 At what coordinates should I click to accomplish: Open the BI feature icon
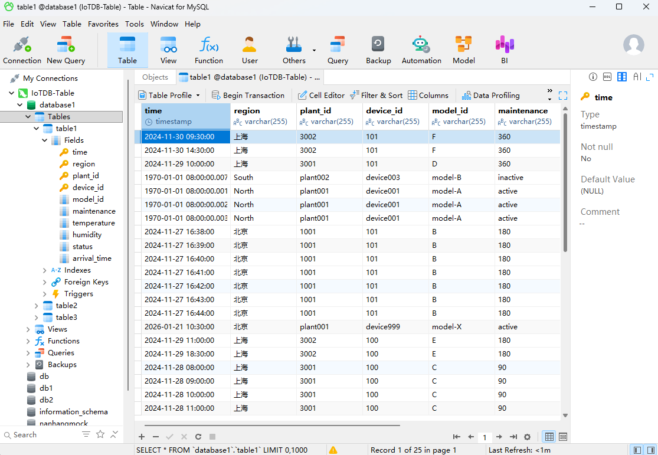(x=505, y=50)
